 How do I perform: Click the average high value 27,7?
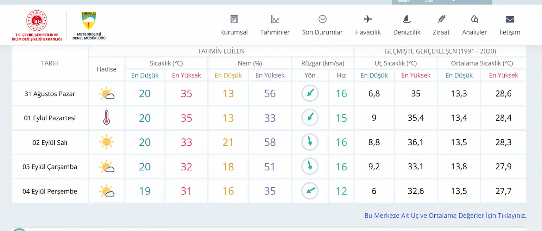tap(503, 191)
